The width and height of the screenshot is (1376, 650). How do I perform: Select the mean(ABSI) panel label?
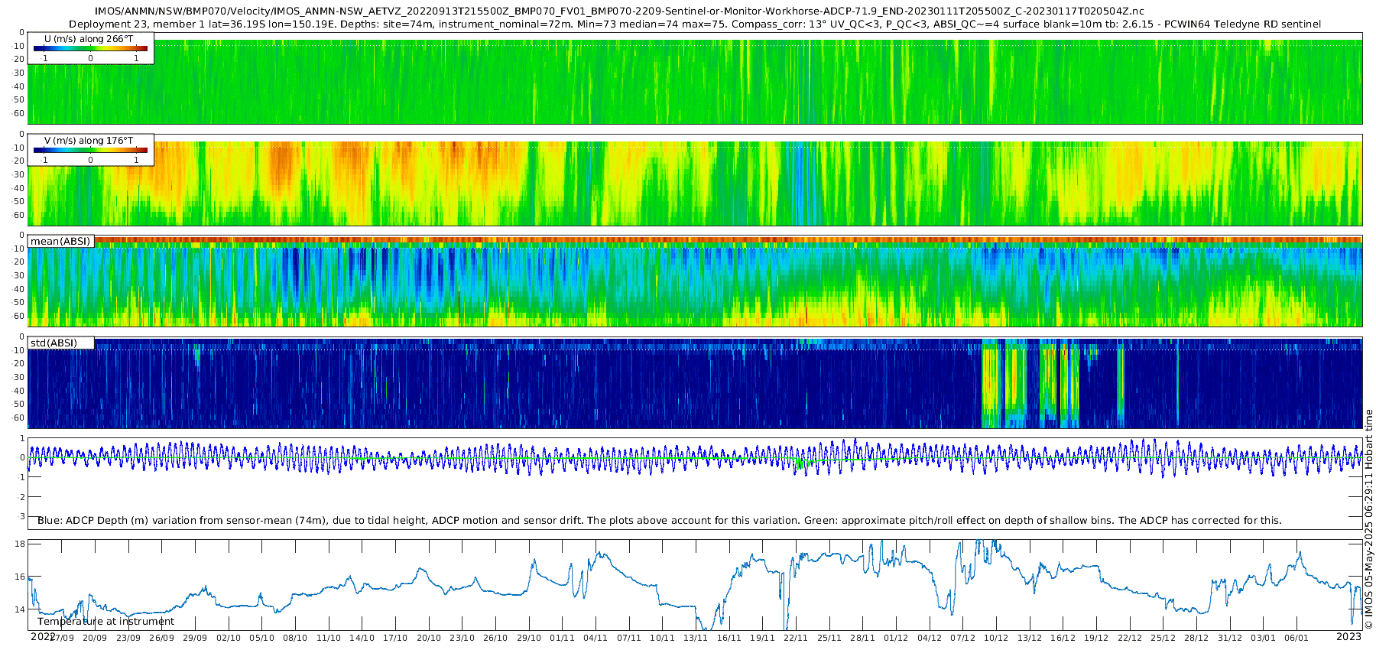[x=60, y=241]
